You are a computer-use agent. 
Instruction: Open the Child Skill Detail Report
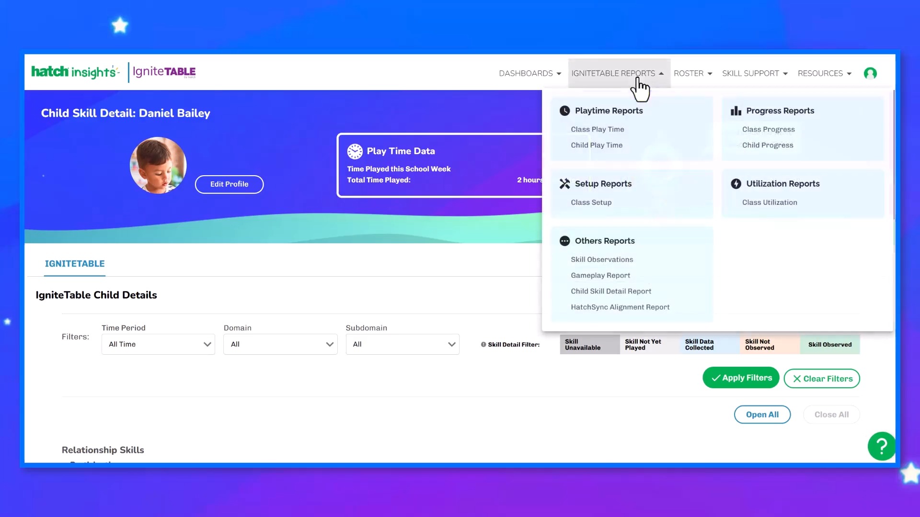pyautogui.click(x=611, y=291)
